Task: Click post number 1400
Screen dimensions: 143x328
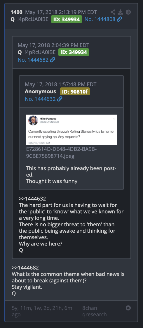Action: 17,12
